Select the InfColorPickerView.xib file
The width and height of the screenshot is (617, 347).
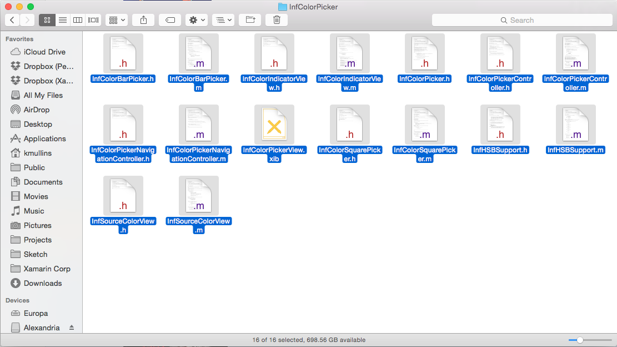(x=274, y=126)
